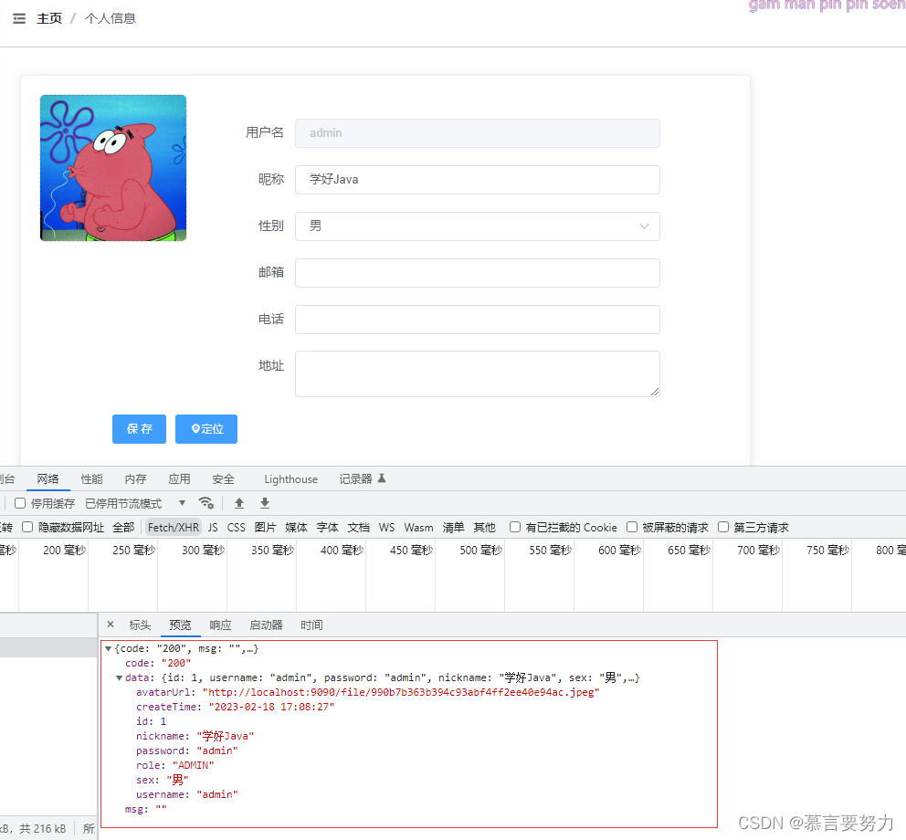Open the 主页 breadcrumb link

[49, 18]
